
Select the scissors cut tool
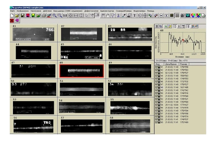pos(118,15)
